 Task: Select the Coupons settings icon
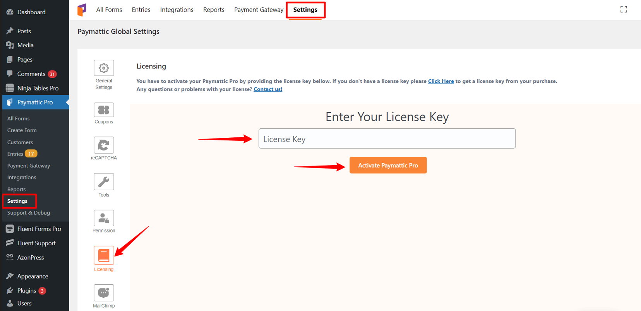pos(104,110)
